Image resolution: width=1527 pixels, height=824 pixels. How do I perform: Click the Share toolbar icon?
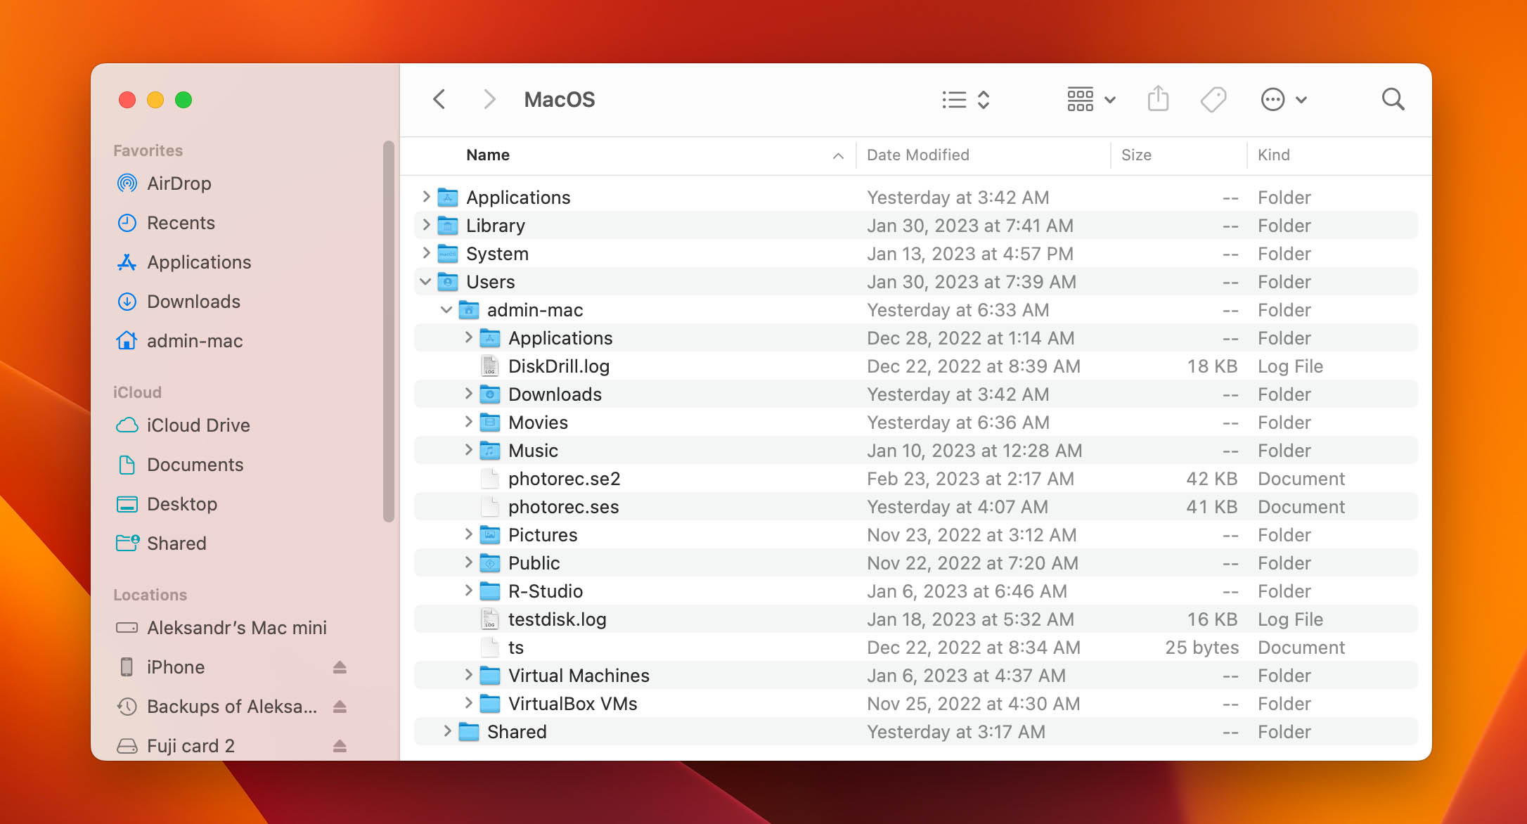tap(1158, 99)
